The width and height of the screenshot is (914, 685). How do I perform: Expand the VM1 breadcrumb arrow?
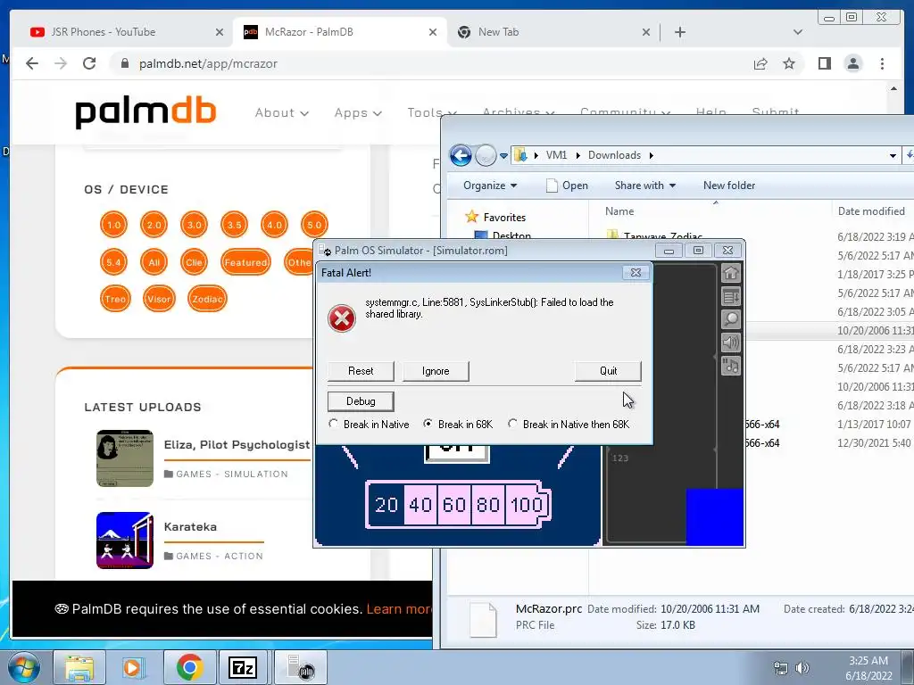coord(577,155)
